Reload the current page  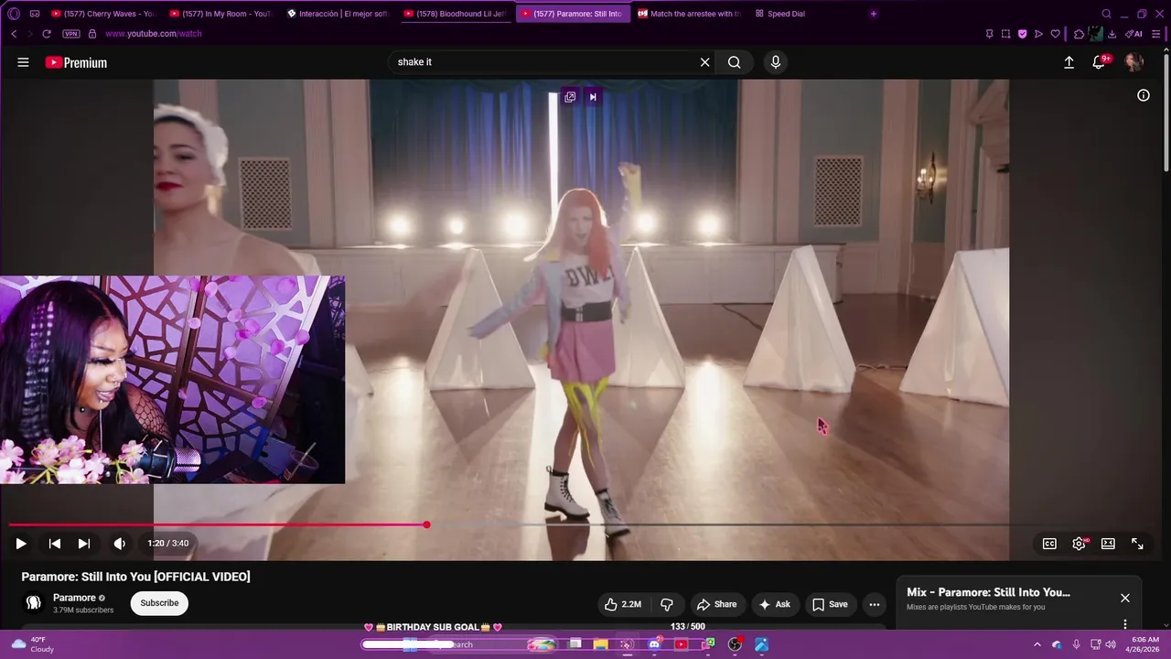pos(46,34)
